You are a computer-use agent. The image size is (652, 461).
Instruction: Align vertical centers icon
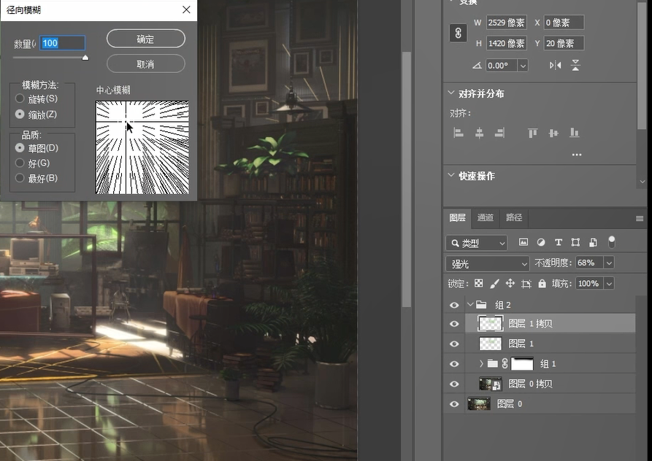click(x=553, y=133)
